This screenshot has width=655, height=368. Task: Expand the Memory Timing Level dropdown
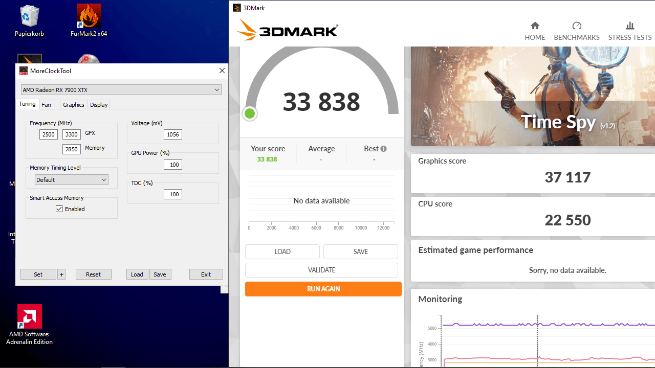(x=72, y=180)
